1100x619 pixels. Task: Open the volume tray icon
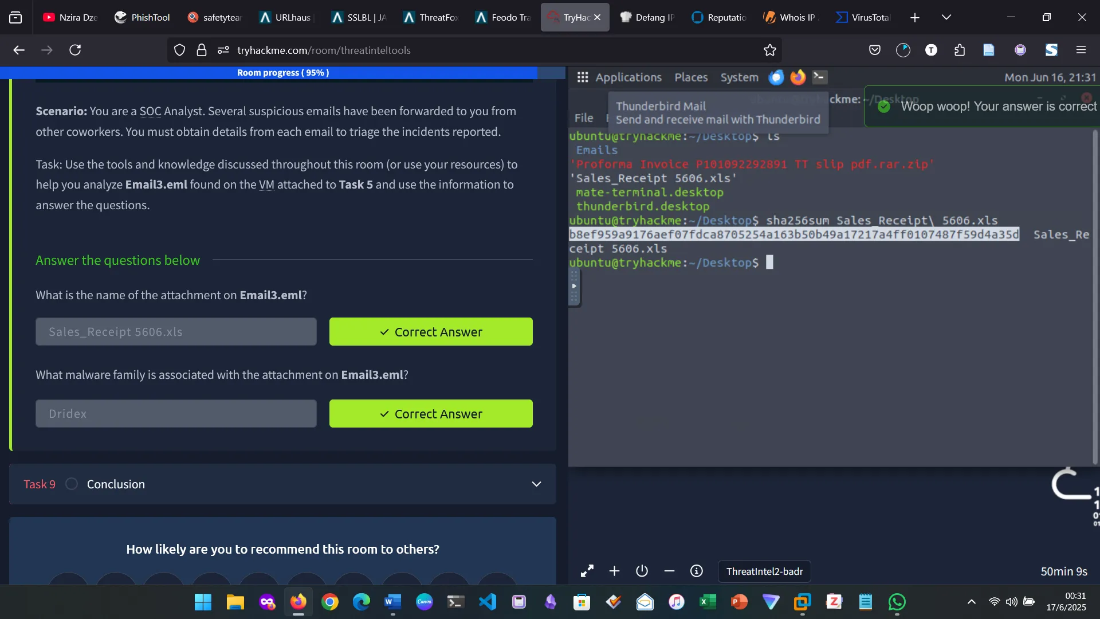point(1012,602)
